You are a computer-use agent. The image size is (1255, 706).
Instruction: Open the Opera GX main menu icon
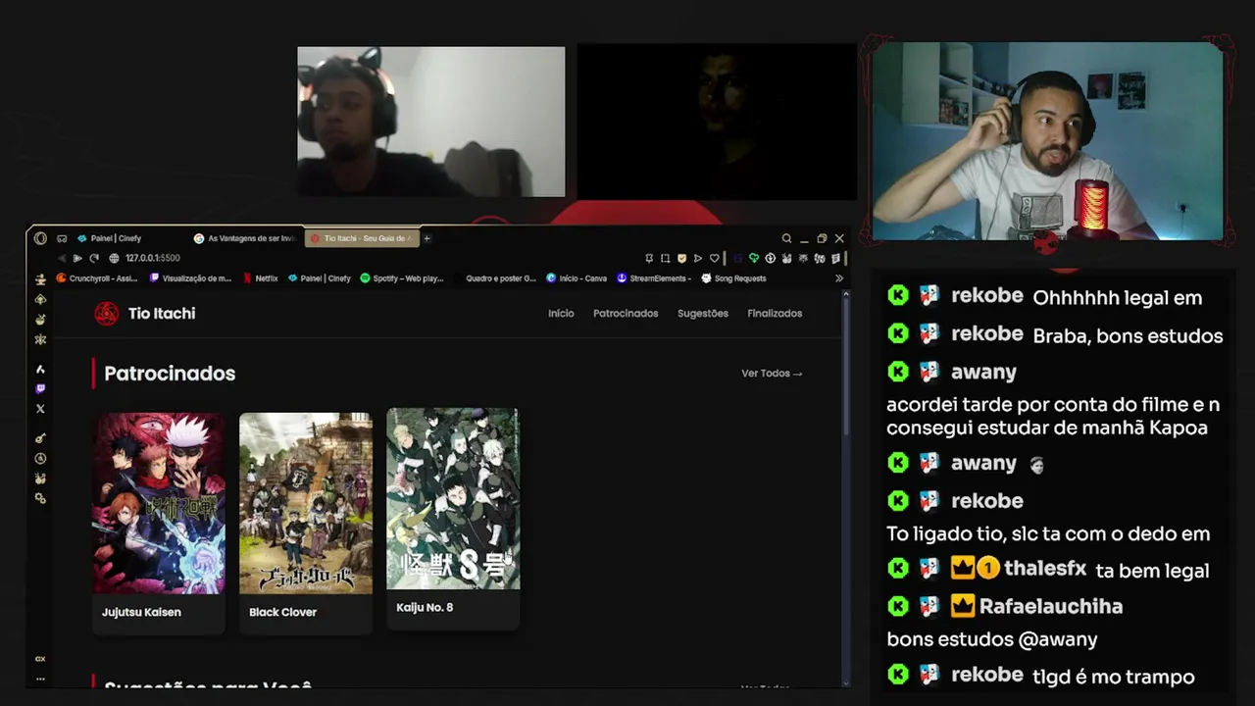coord(40,238)
